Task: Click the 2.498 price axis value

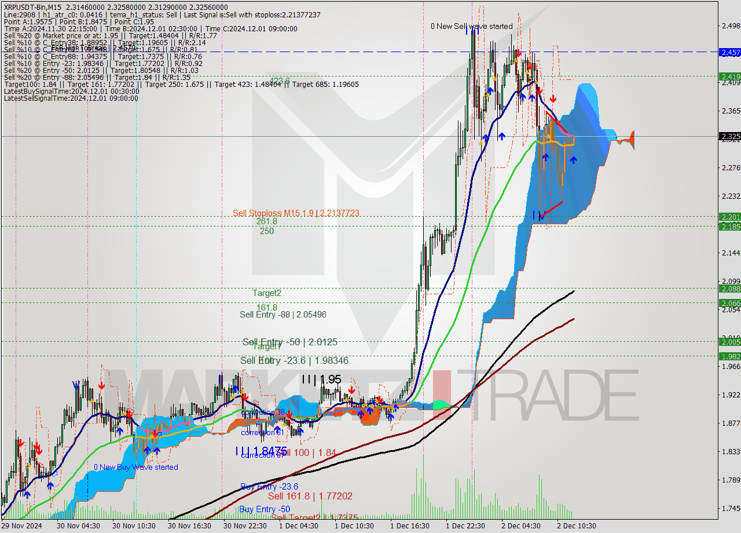Action: (731, 26)
